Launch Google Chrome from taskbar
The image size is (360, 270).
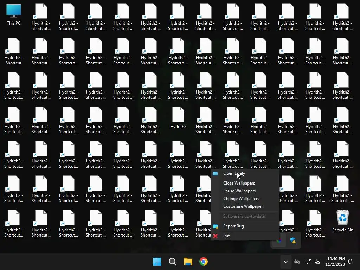click(204, 262)
